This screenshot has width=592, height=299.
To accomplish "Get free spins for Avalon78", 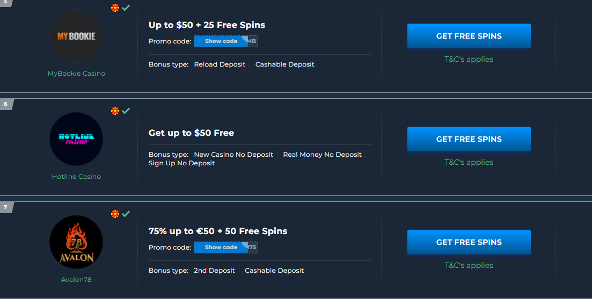I will pyautogui.click(x=469, y=242).
